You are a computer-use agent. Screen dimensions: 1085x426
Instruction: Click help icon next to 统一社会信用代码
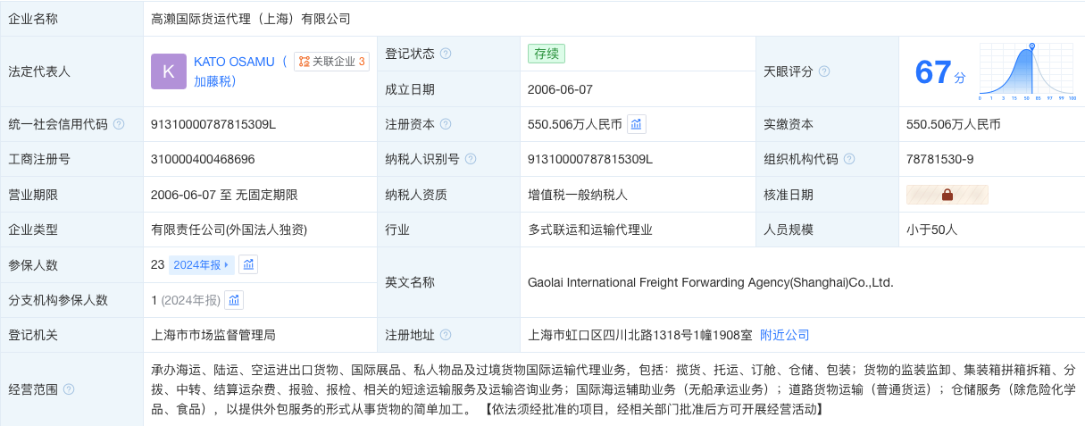(119, 124)
